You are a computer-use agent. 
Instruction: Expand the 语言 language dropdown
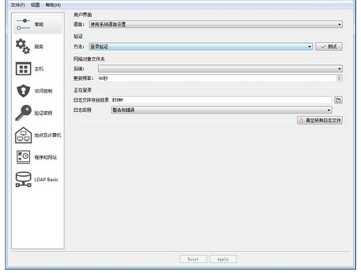[215, 24]
